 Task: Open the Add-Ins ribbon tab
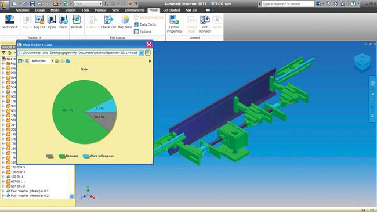191,10
